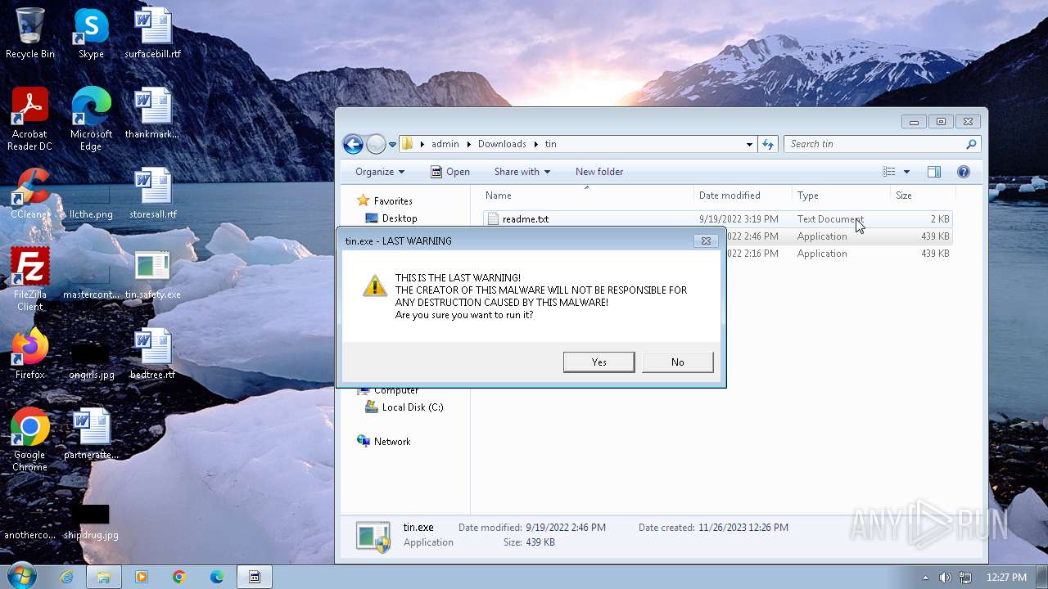Screen dimensions: 1048x589
Task: Select readme.txt in the file list
Action: [x=718, y=219]
